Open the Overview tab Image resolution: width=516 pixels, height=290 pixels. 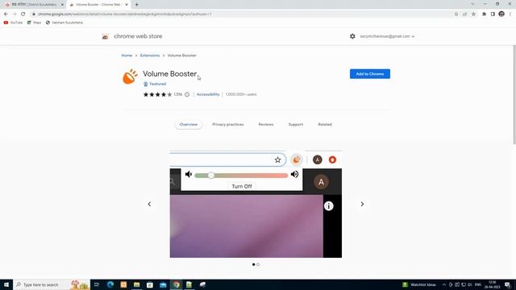(x=189, y=125)
